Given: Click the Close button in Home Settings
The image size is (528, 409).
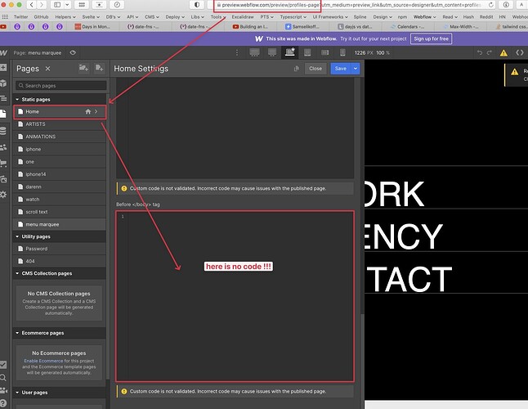Looking at the screenshot, I should click(315, 69).
